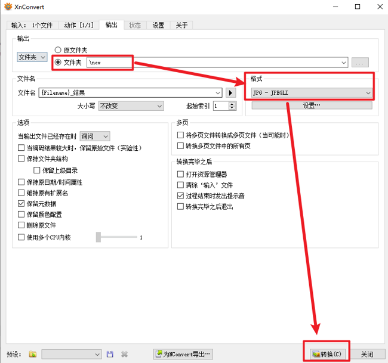The width and height of the screenshot is (388, 363).
Task: Save preset with the floppy disk icon
Action: [x=110, y=354]
